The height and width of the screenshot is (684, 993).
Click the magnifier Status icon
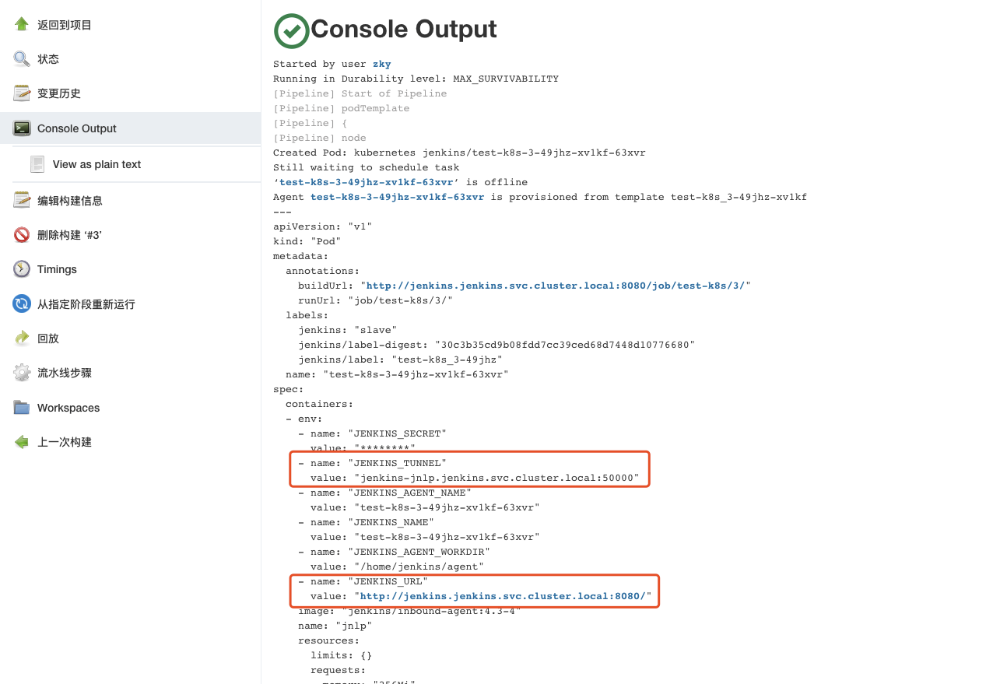pyautogui.click(x=22, y=58)
